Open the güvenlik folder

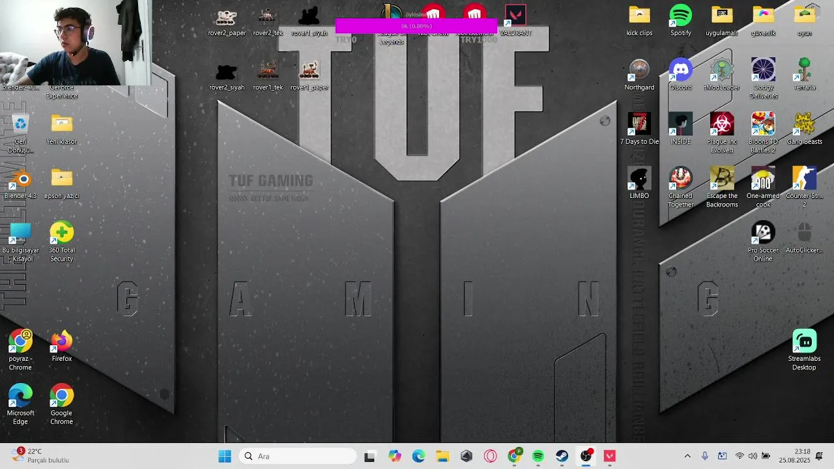(x=763, y=21)
